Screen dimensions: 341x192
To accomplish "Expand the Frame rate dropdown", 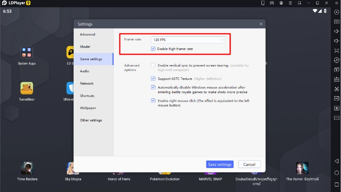I will 188,40.
